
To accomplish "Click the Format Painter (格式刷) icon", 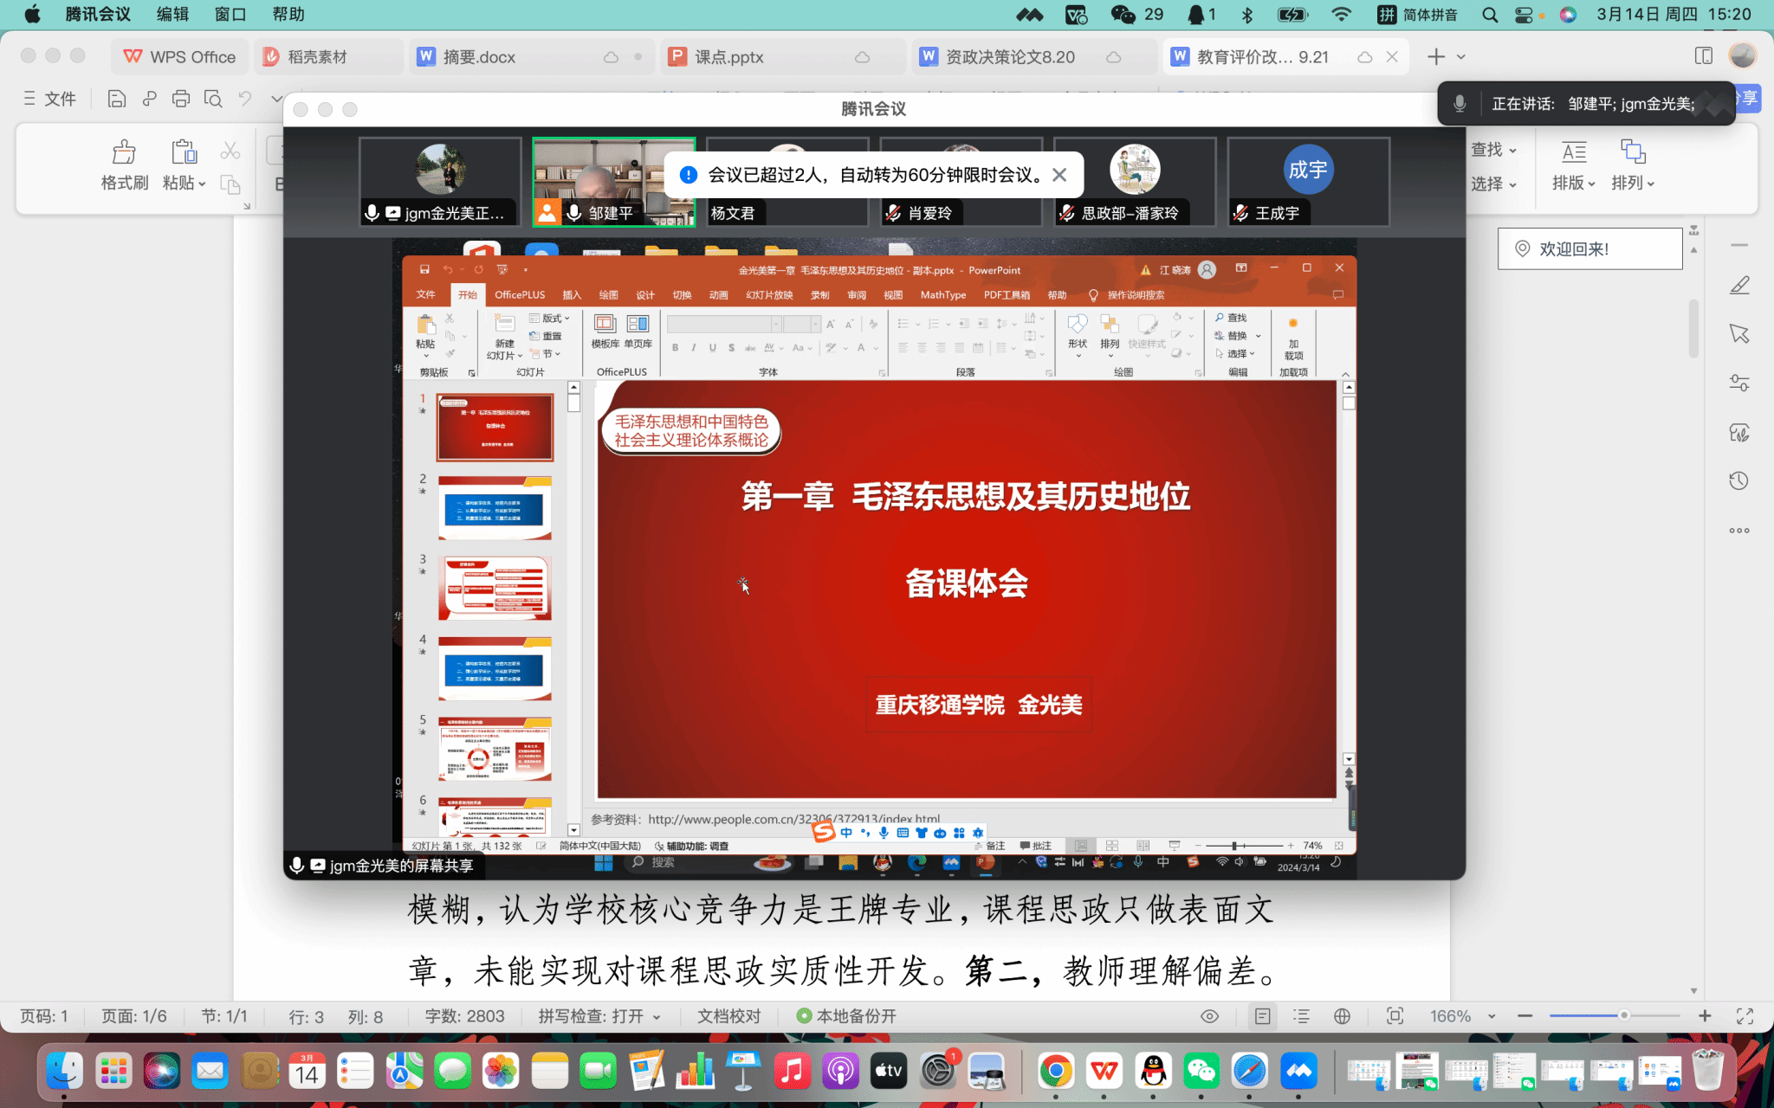I will (124, 152).
